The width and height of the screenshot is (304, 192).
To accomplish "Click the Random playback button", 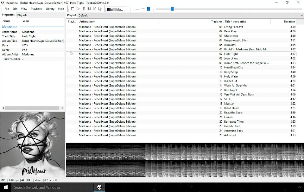I will (x=100, y=9).
